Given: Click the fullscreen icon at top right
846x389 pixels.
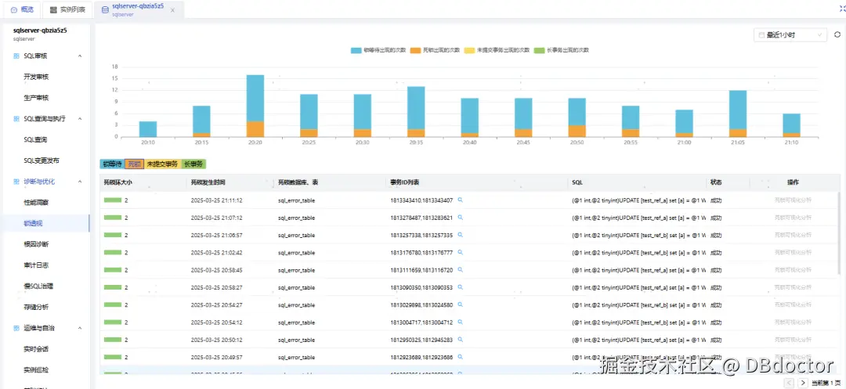Looking at the screenshot, I should coord(842,9).
